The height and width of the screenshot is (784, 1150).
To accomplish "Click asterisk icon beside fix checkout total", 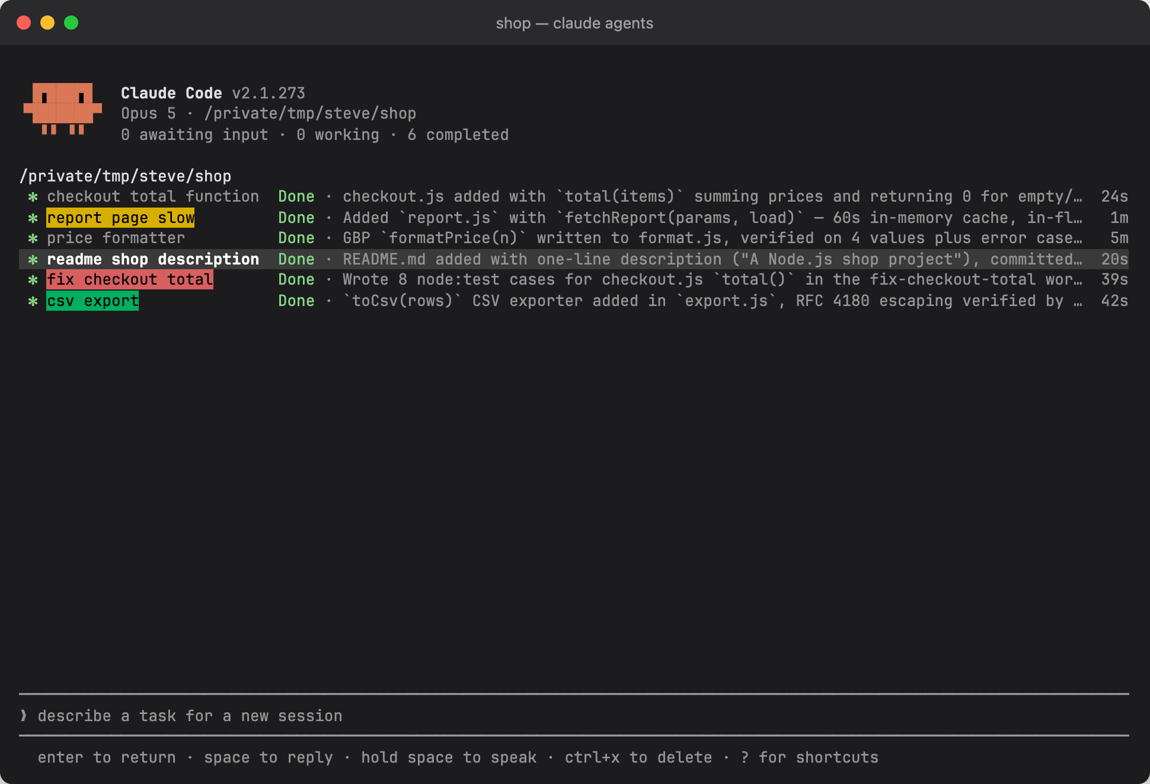I will click(33, 280).
